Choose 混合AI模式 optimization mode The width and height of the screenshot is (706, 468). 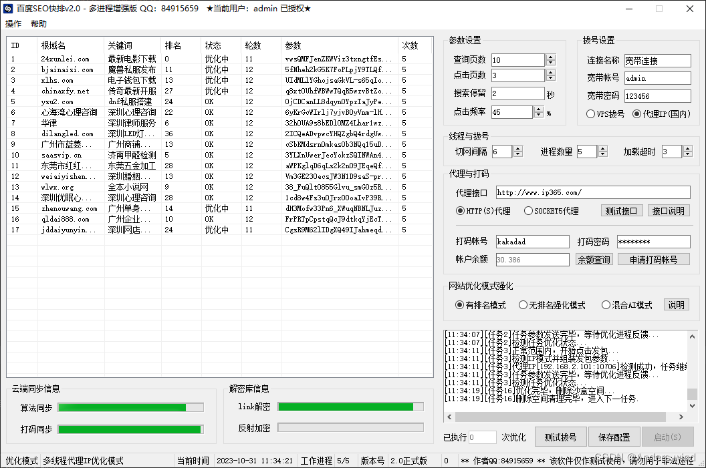coord(626,305)
